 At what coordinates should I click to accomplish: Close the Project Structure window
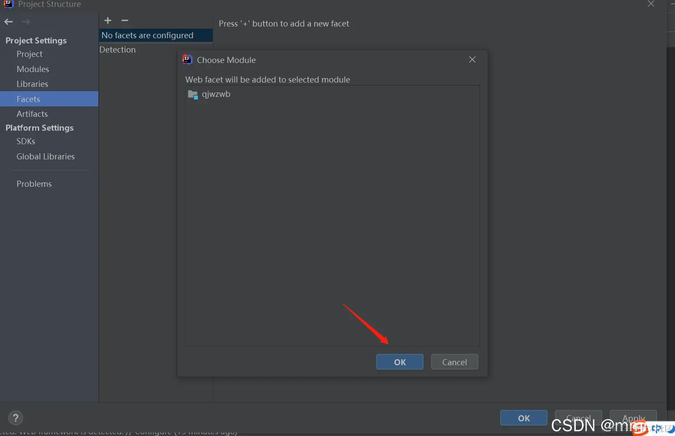coord(651,4)
